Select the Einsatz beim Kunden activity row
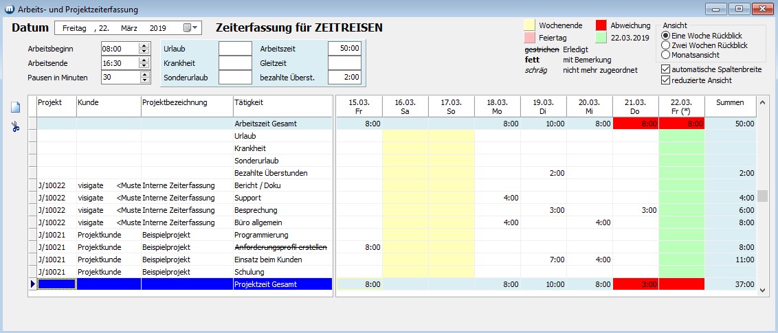 click(280, 260)
